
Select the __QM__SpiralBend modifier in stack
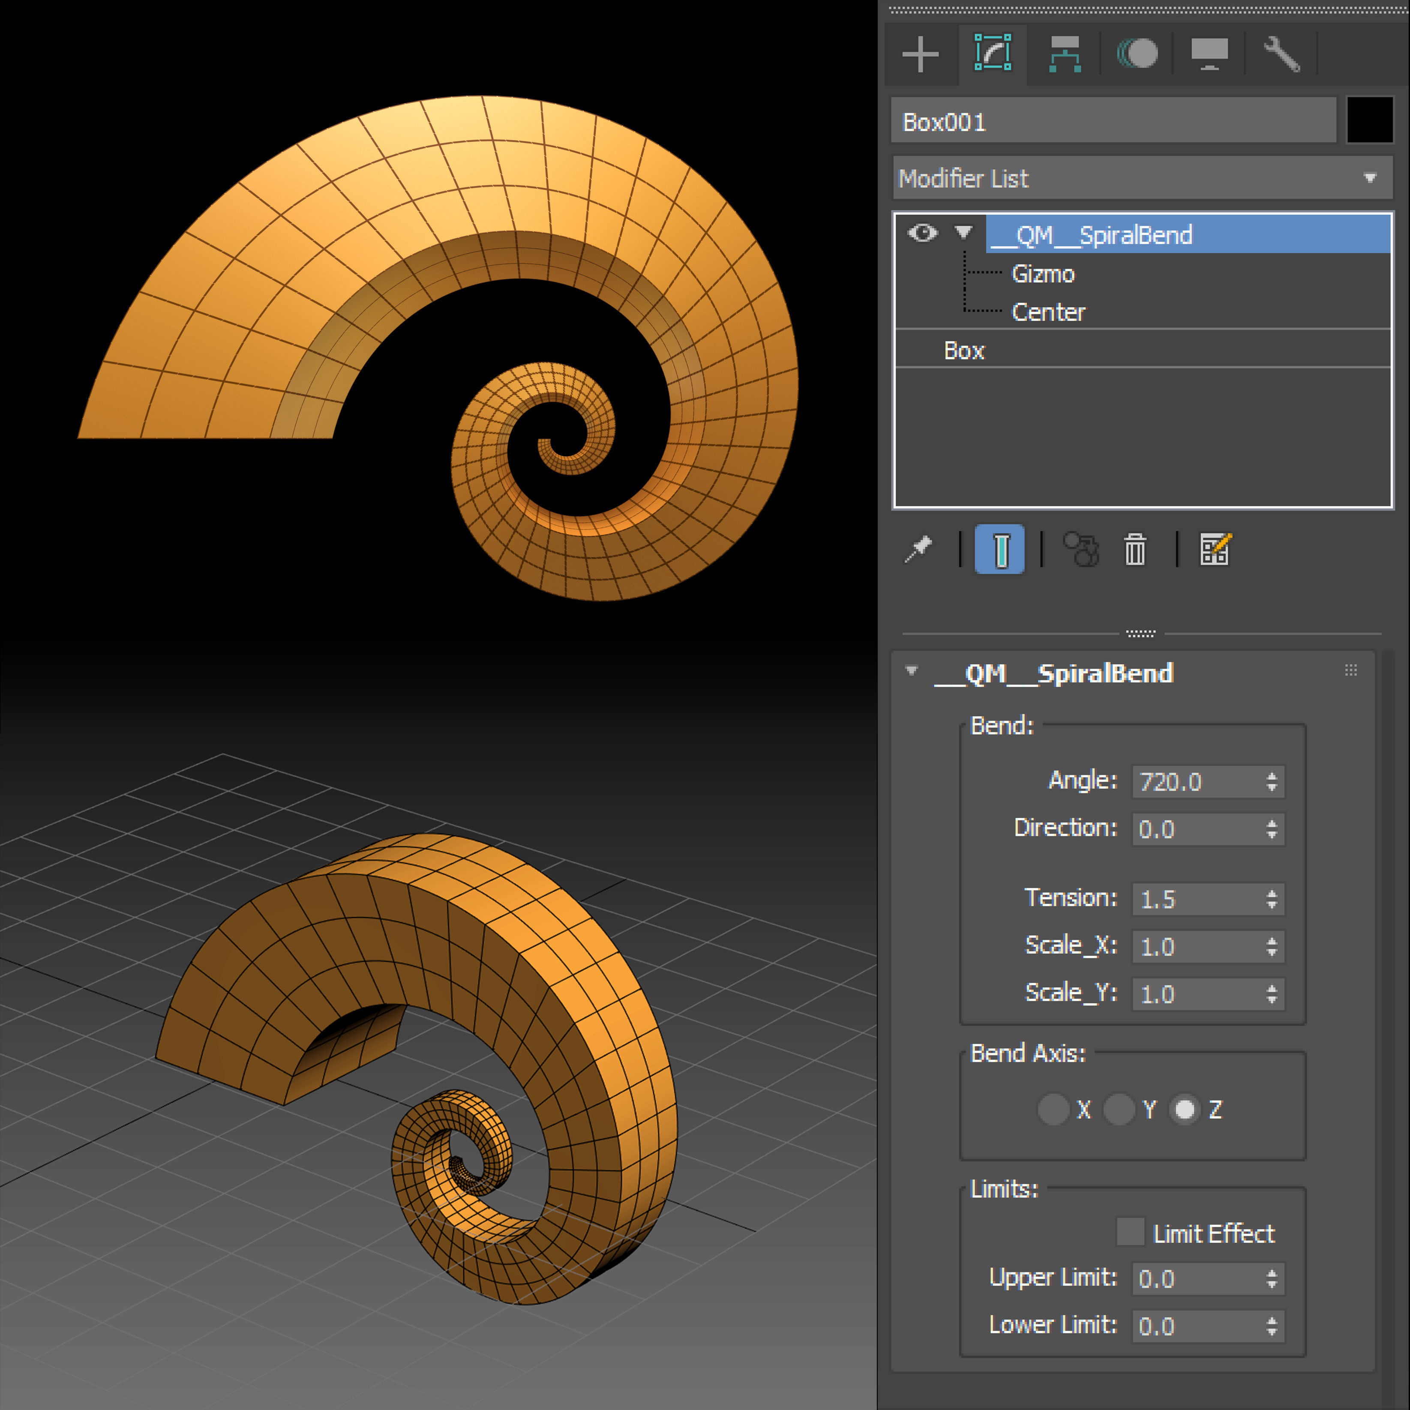[x=1188, y=234]
